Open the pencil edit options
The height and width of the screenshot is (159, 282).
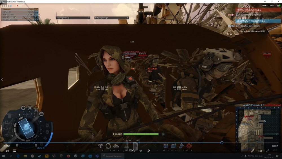[x=253, y=151]
